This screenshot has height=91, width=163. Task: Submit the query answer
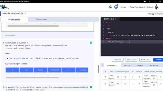point(158,60)
